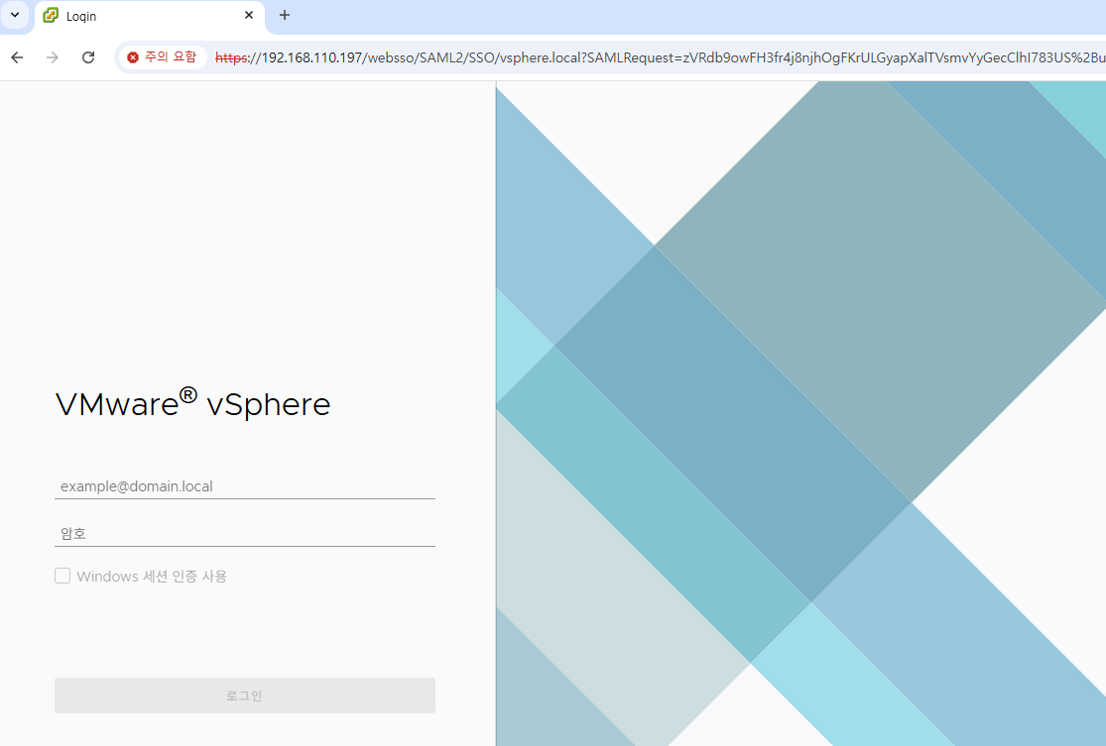
Task: Select the Login browser tab
Action: click(150, 16)
